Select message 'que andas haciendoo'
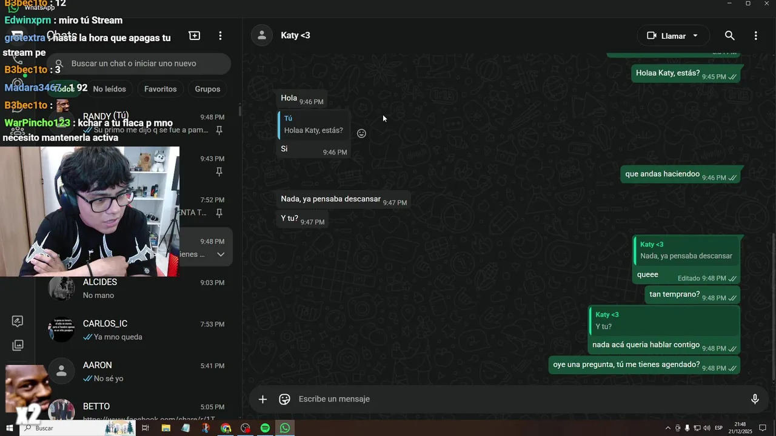Viewport: 776px width, 436px height. (680, 174)
